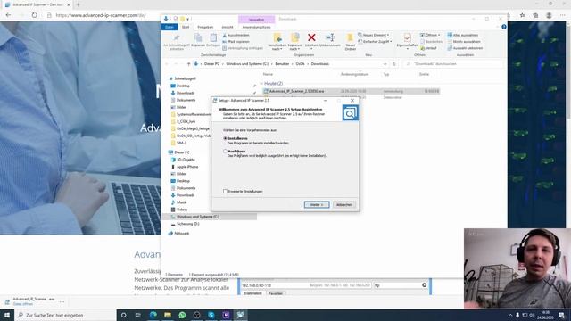Switch to the Ansicht ribbon tab
The height and width of the screenshot is (321, 571).
pyautogui.click(x=228, y=27)
